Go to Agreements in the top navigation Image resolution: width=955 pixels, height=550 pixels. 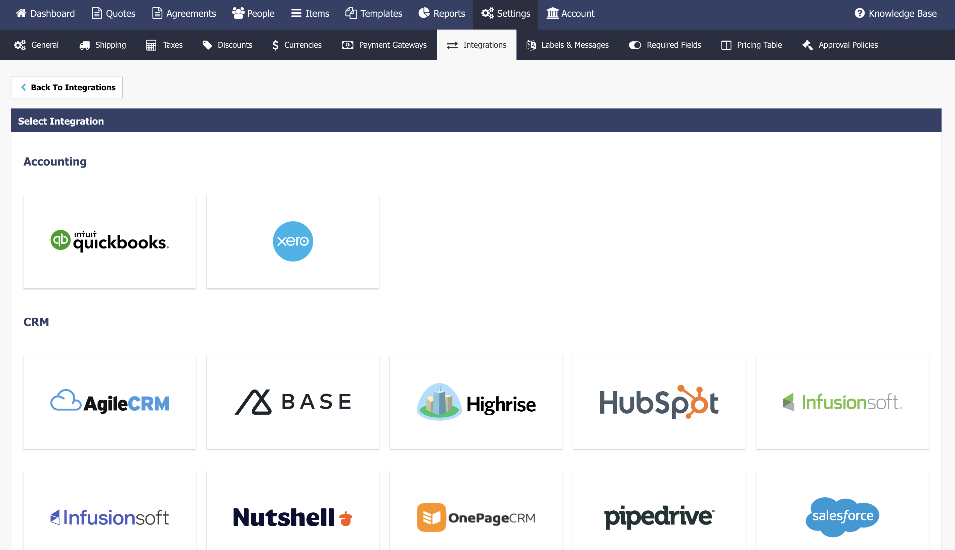[x=184, y=13]
